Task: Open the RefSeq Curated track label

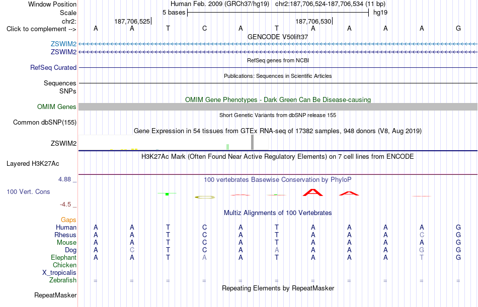Action: click(53, 68)
